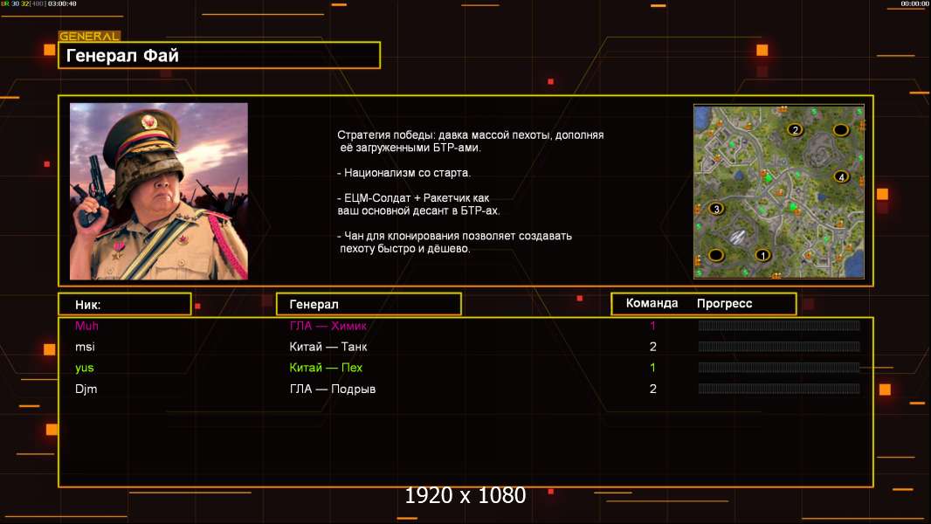Viewport: 931px width, 524px height.
Task: Click the minimap preview
Action: tap(779, 191)
